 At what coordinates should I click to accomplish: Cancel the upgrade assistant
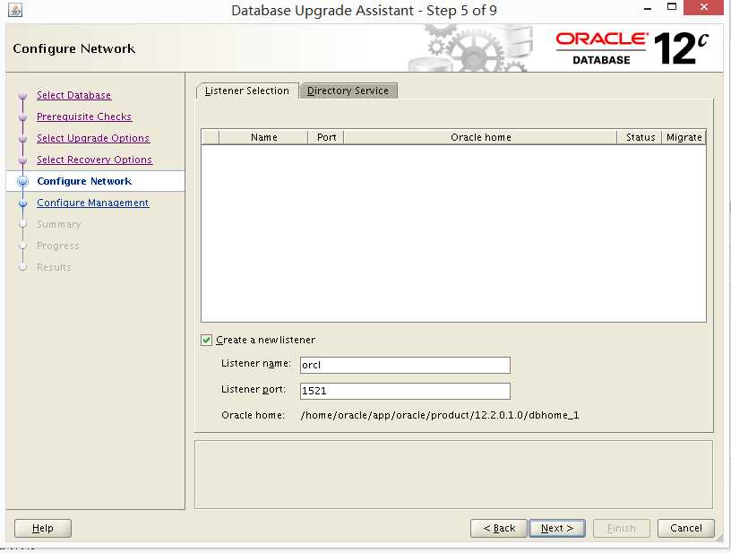(686, 528)
